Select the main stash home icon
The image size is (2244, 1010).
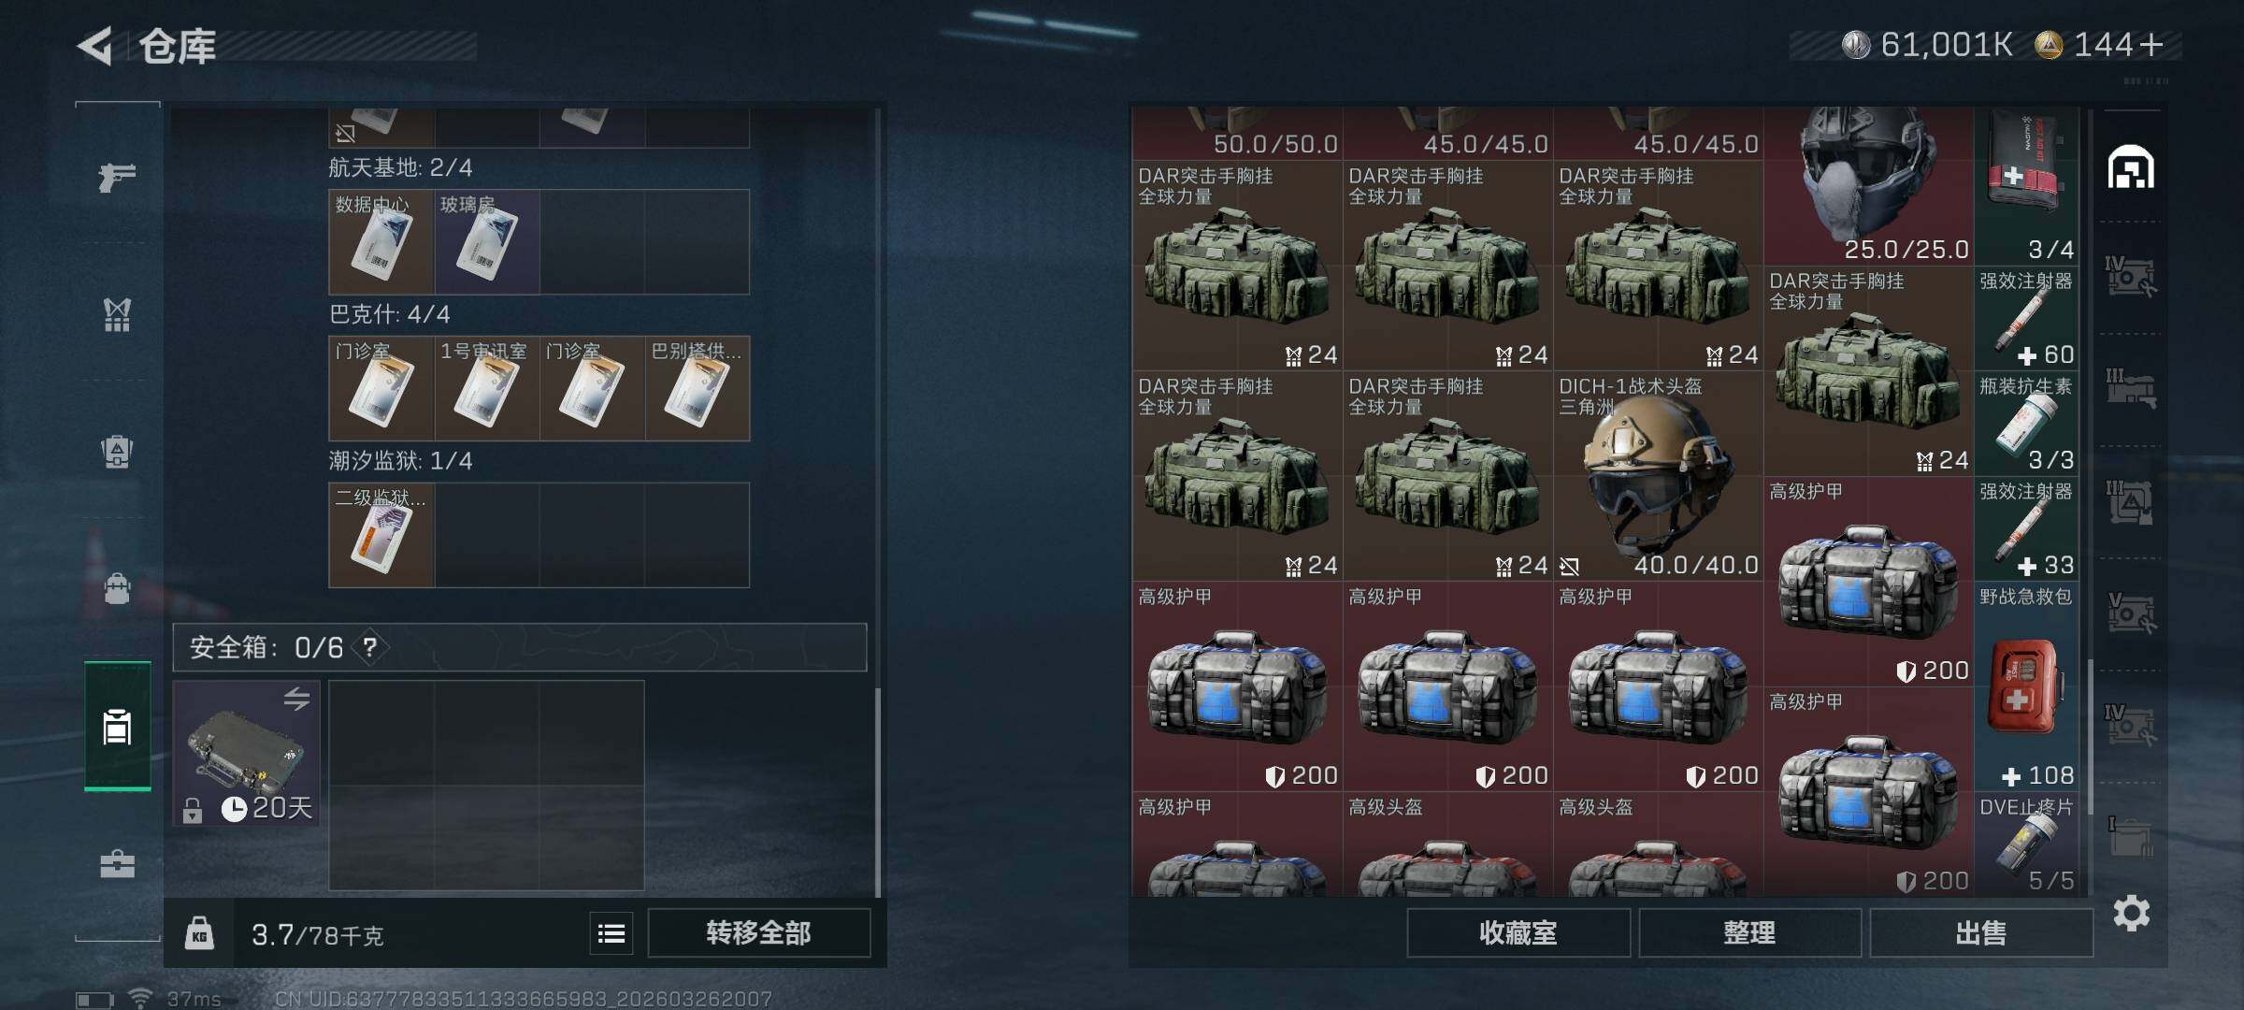click(2130, 167)
